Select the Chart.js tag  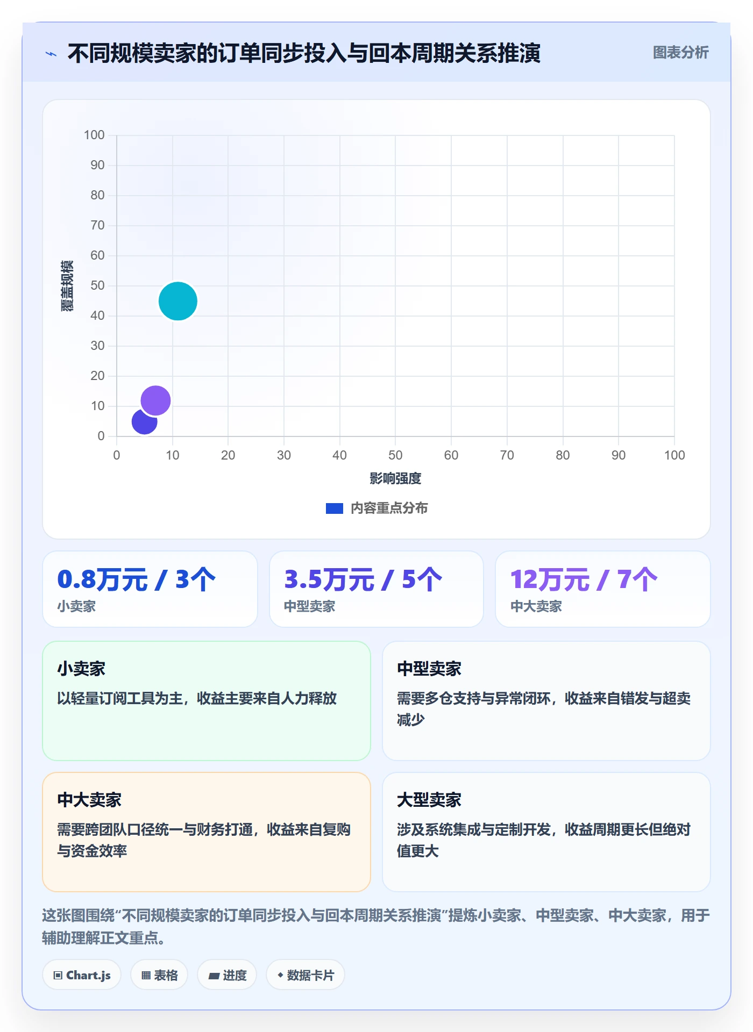click(x=82, y=975)
